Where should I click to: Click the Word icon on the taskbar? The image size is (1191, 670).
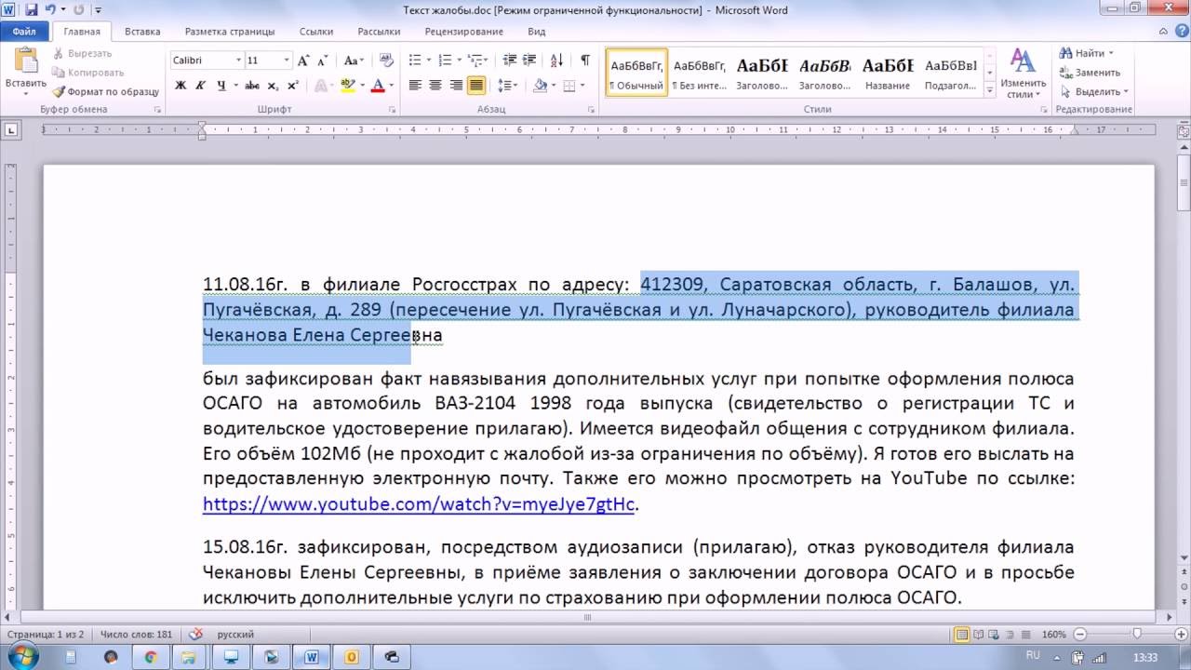pos(311,657)
